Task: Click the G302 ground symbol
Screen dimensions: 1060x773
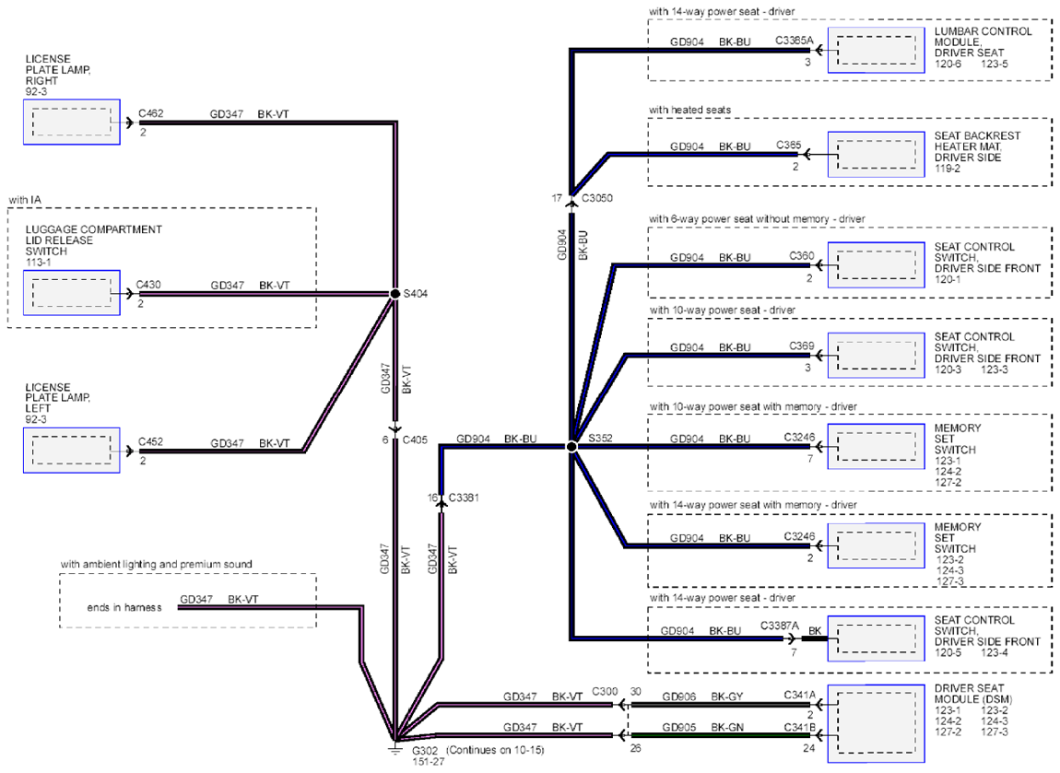Action: pos(395,748)
